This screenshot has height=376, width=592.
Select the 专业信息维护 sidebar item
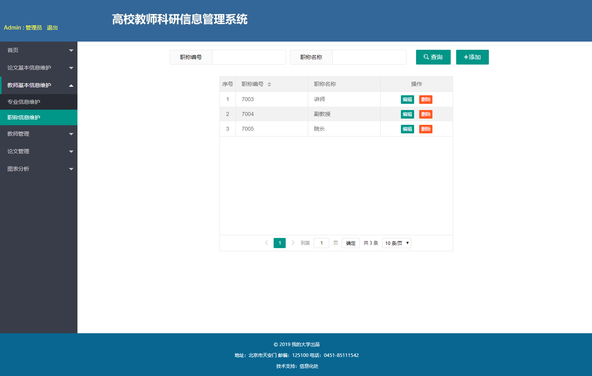point(39,101)
